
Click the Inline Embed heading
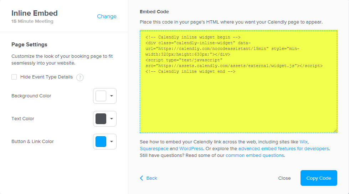coord(35,13)
